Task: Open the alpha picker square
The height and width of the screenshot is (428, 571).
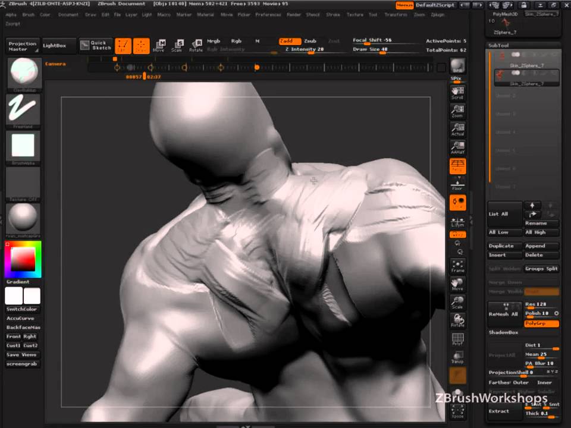Action: [23, 147]
